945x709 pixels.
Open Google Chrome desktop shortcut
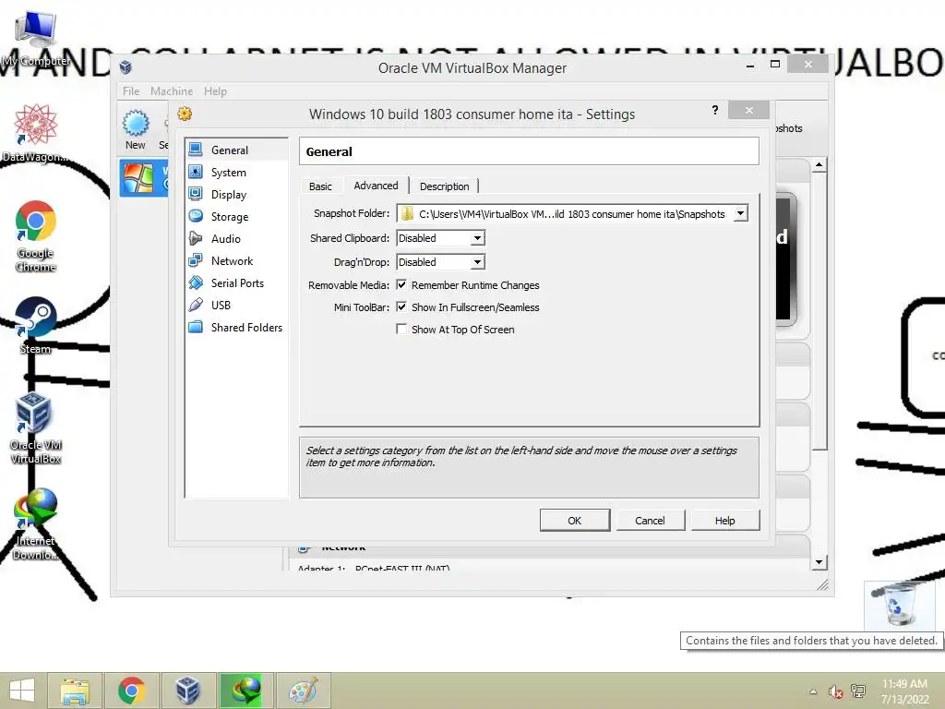tap(36, 236)
